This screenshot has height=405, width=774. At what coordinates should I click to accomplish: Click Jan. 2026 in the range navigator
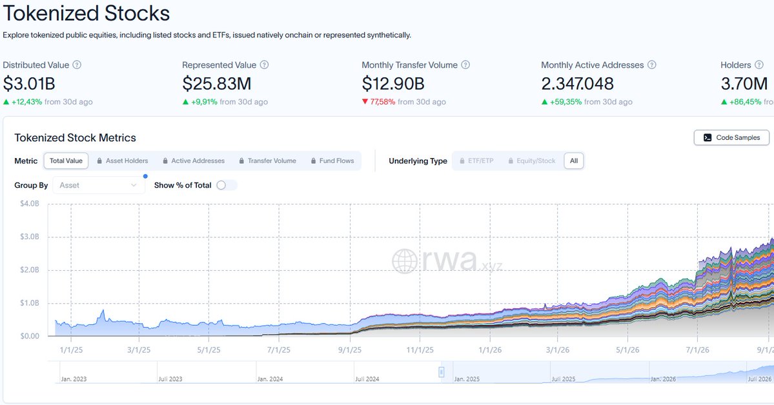663,379
